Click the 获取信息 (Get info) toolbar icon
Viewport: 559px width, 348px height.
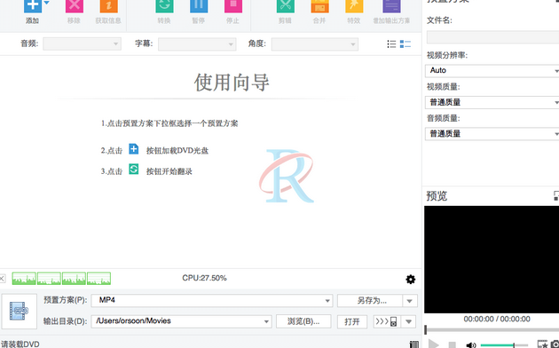[x=109, y=6]
